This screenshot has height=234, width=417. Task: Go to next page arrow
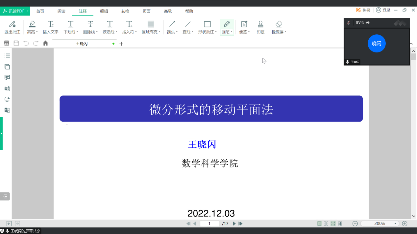click(234, 224)
